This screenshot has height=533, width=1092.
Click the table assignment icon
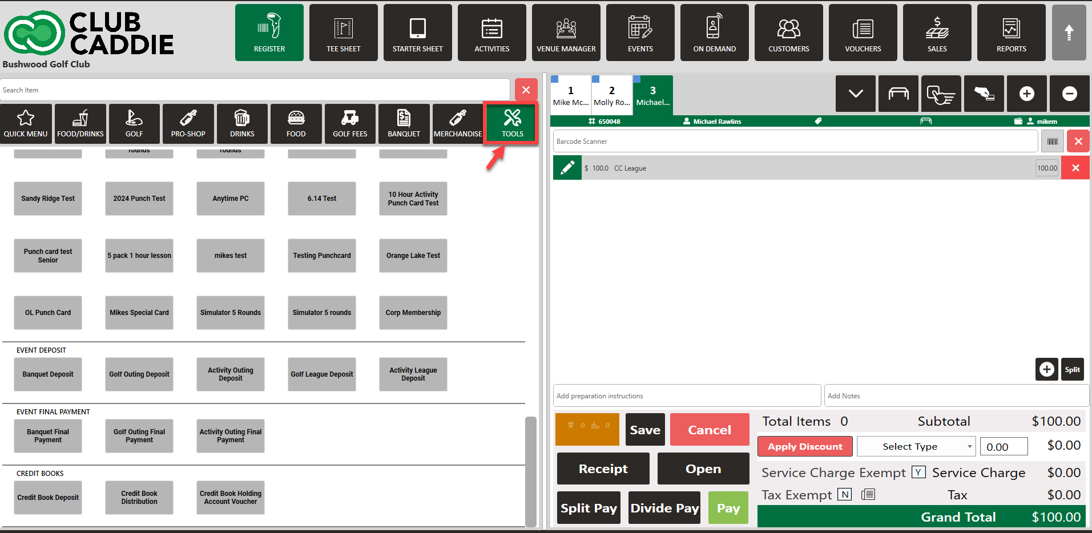[898, 94]
